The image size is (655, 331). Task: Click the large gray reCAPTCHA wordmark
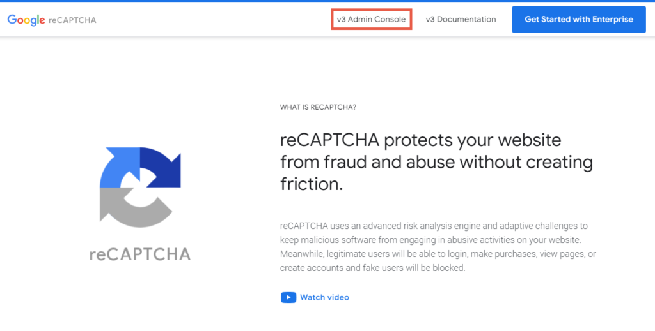pyautogui.click(x=140, y=254)
